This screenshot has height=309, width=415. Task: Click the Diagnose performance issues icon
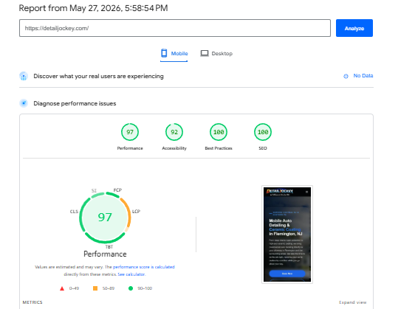(x=24, y=103)
